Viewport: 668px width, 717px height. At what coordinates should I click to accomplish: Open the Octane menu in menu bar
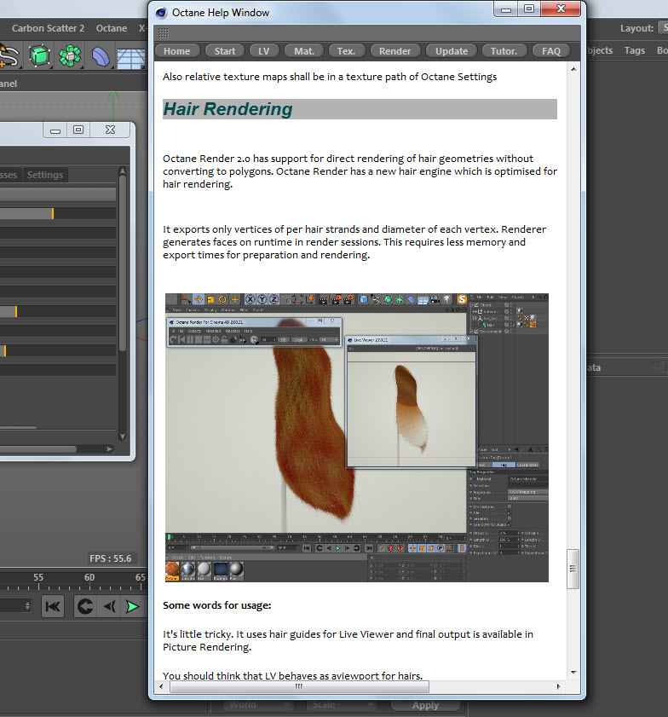(x=112, y=28)
